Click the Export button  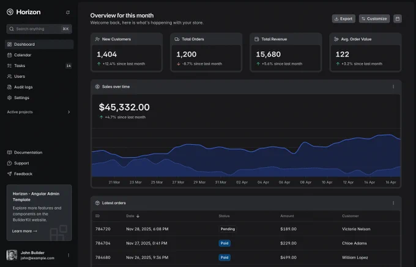[x=344, y=18]
